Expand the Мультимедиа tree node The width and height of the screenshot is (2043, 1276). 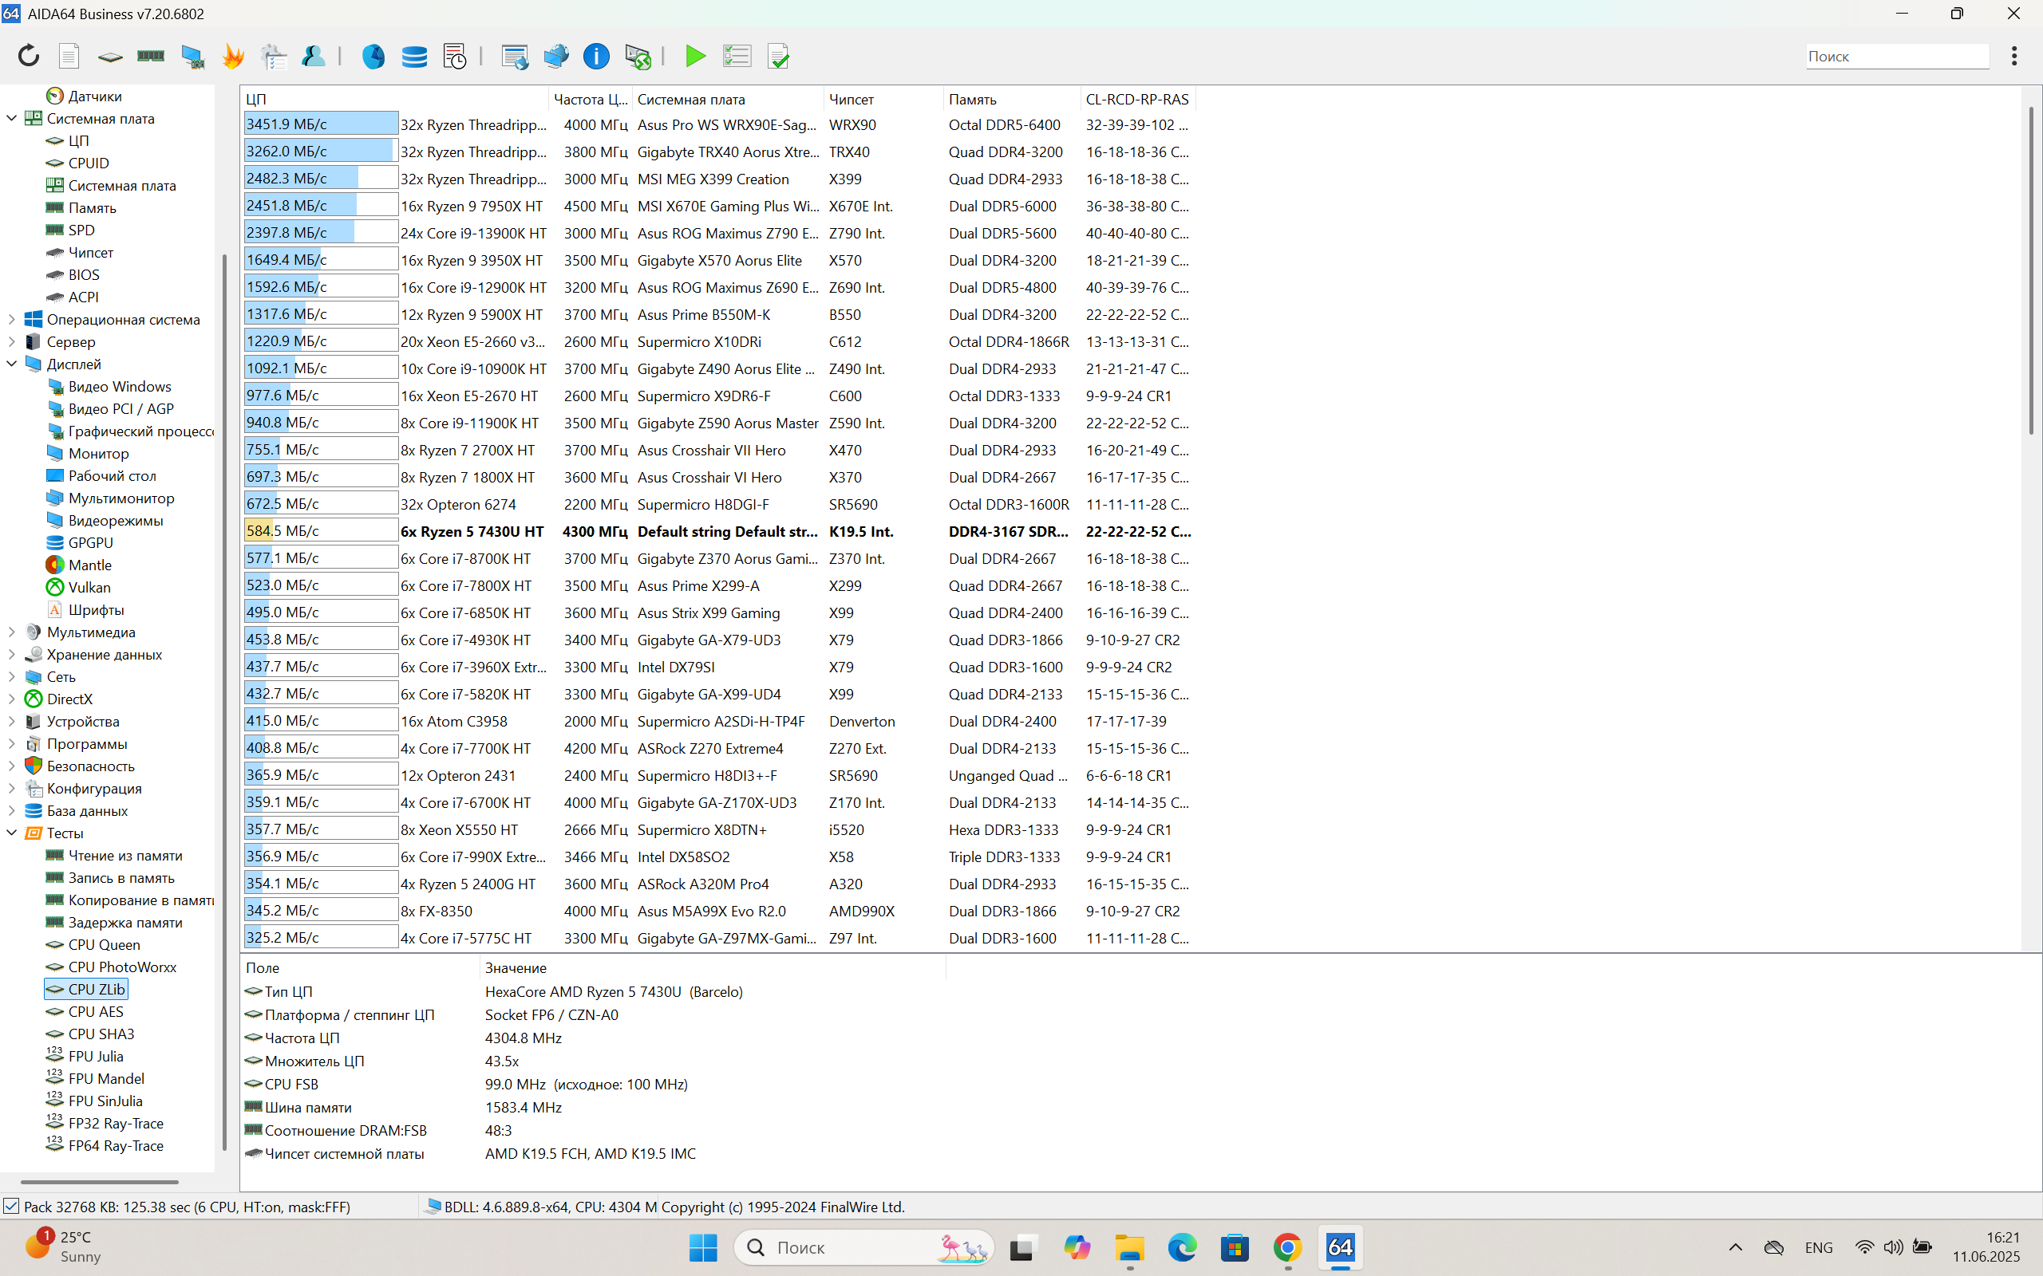[12, 632]
